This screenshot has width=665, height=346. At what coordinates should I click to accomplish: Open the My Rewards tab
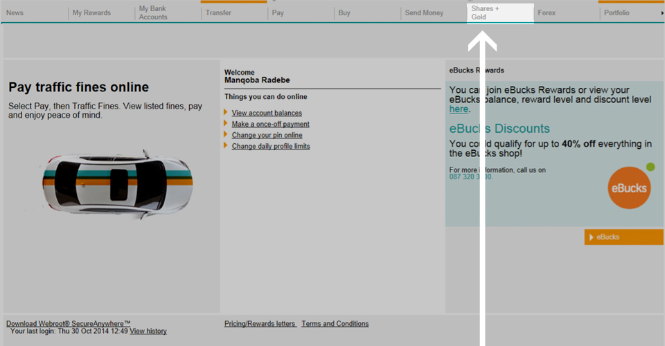click(x=91, y=13)
